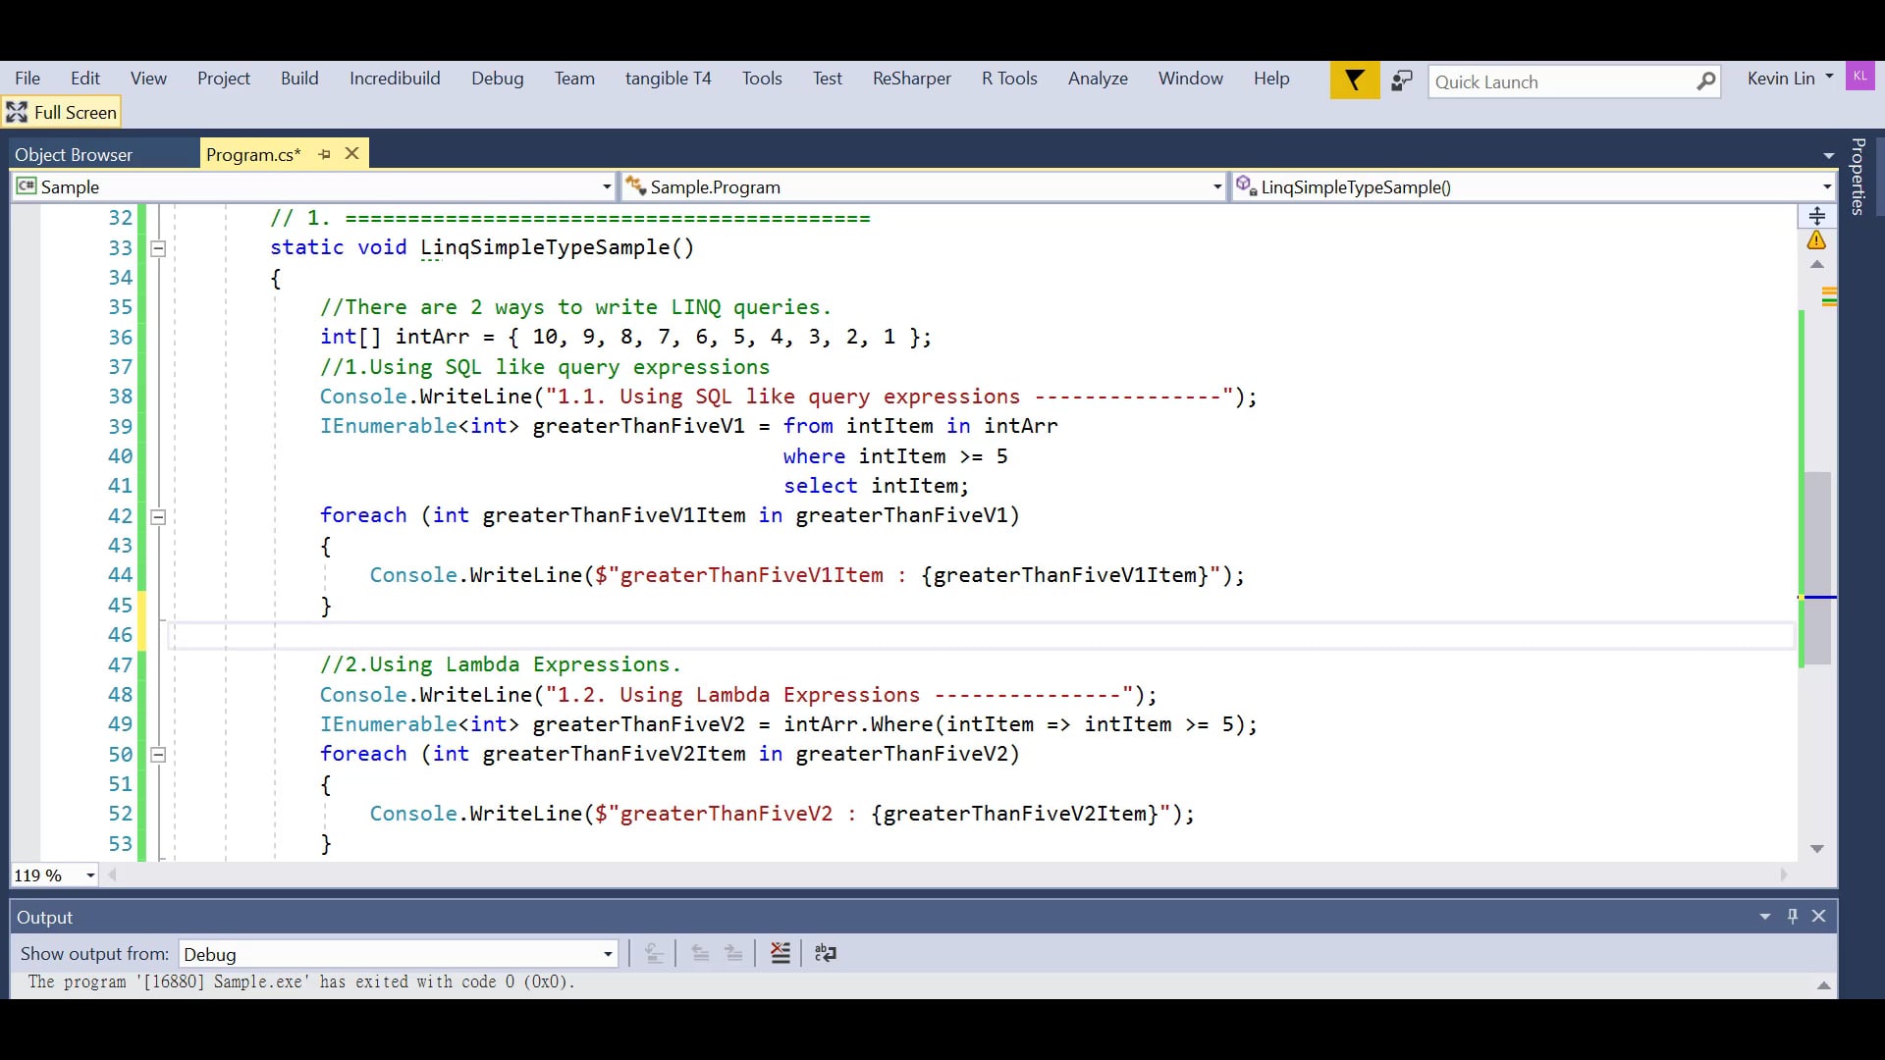The image size is (1885, 1060).
Task: Open the ReSharper menu
Action: pos(911,78)
